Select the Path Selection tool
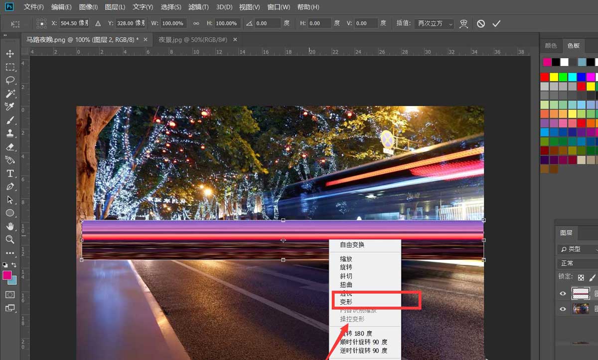This screenshot has height=360, width=598. click(x=10, y=200)
